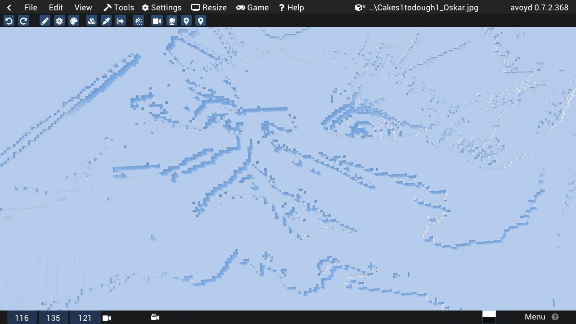Open the File menu
The height and width of the screenshot is (324, 576).
coord(31,8)
